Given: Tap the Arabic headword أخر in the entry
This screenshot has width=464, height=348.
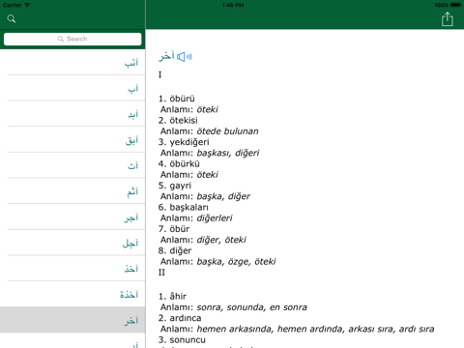Looking at the screenshot, I should (166, 57).
